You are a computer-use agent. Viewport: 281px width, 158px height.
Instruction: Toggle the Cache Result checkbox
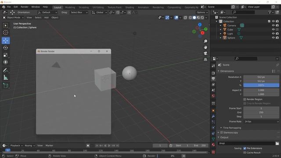pos(245,153)
